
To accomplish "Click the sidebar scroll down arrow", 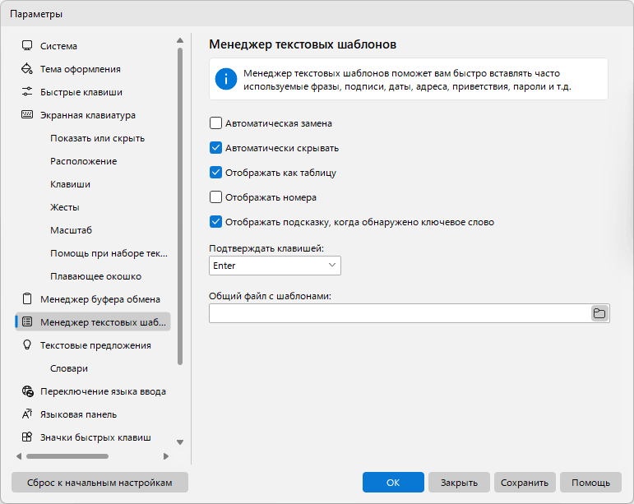I will coord(180,442).
